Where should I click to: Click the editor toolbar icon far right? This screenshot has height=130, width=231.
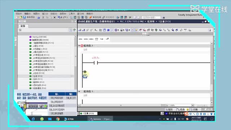(x=209, y=30)
